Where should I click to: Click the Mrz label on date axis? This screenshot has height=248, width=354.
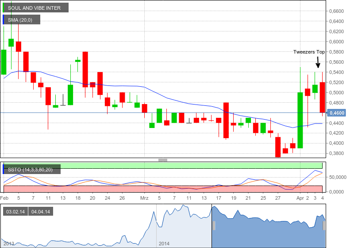tap(144, 198)
